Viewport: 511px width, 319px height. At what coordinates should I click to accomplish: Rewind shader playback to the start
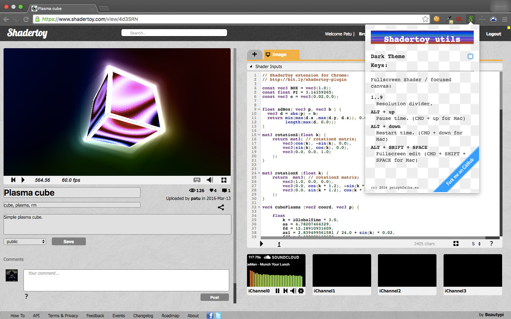[x=13, y=180]
